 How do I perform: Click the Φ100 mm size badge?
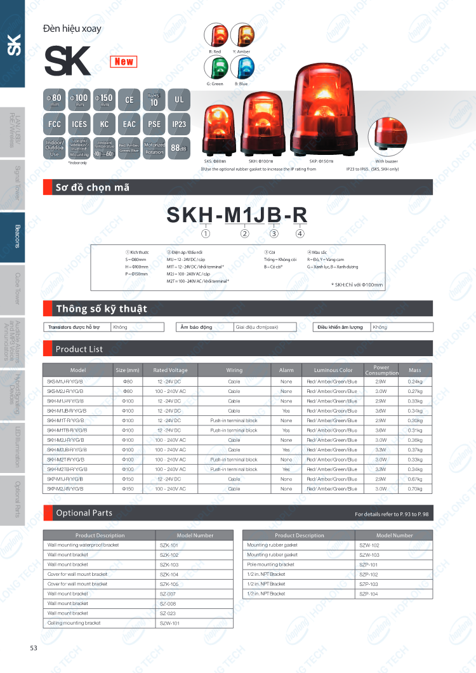(79, 100)
